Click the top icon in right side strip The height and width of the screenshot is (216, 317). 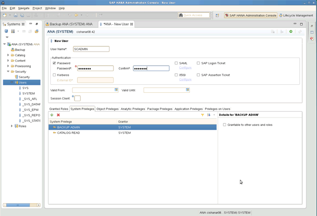point(312,26)
